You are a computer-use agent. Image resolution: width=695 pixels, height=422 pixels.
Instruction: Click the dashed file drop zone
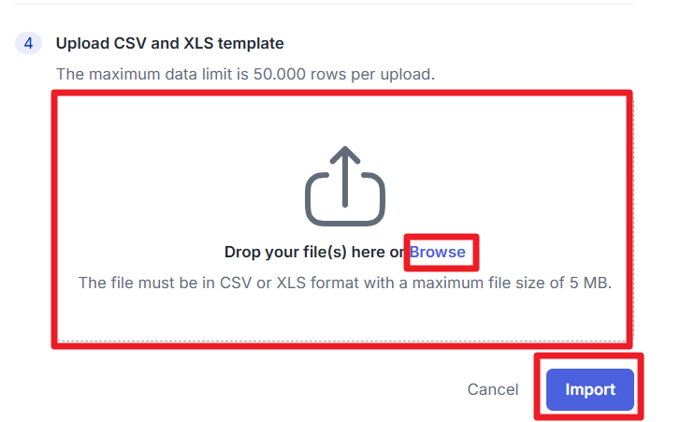point(345,220)
